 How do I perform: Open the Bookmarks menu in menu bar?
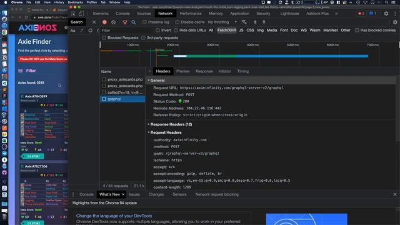[x=75, y=2]
